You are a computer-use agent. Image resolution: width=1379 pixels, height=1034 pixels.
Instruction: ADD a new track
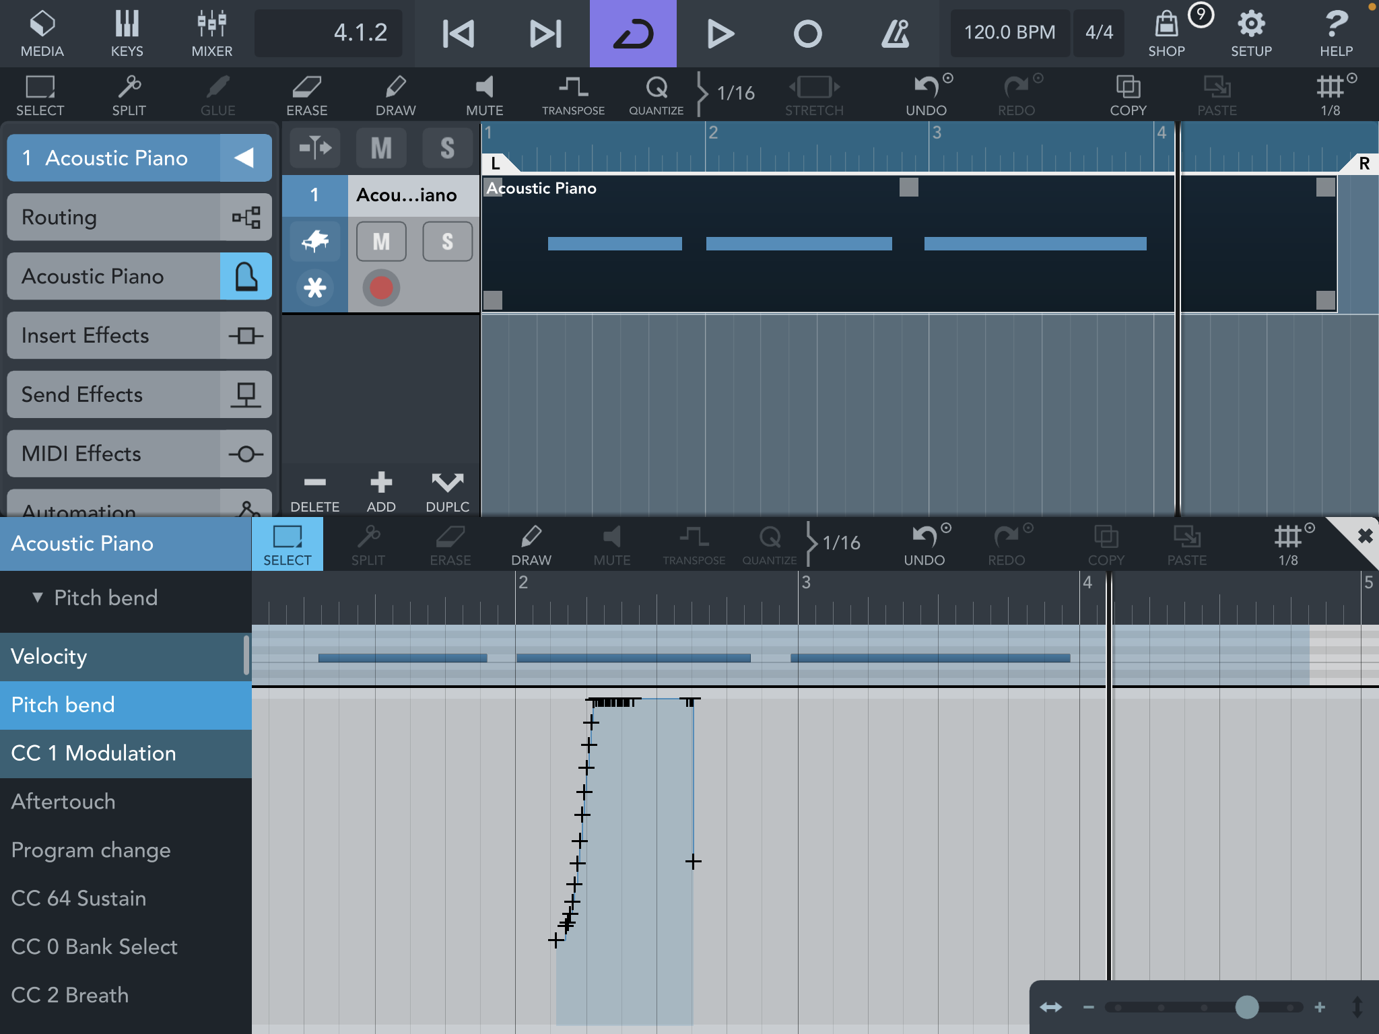pyautogui.click(x=381, y=491)
